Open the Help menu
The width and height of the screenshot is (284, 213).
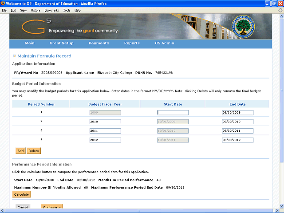pos(78,10)
